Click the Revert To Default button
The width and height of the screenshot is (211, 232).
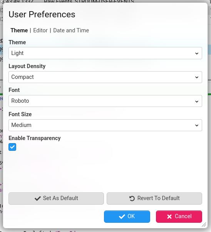[x=154, y=199]
